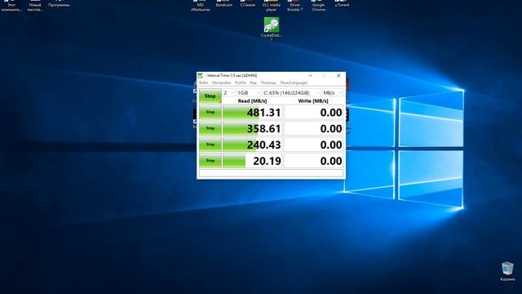Click the 0.00 write value beside 240.43
This screenshot has height=294, width=522.
point(313,145)
